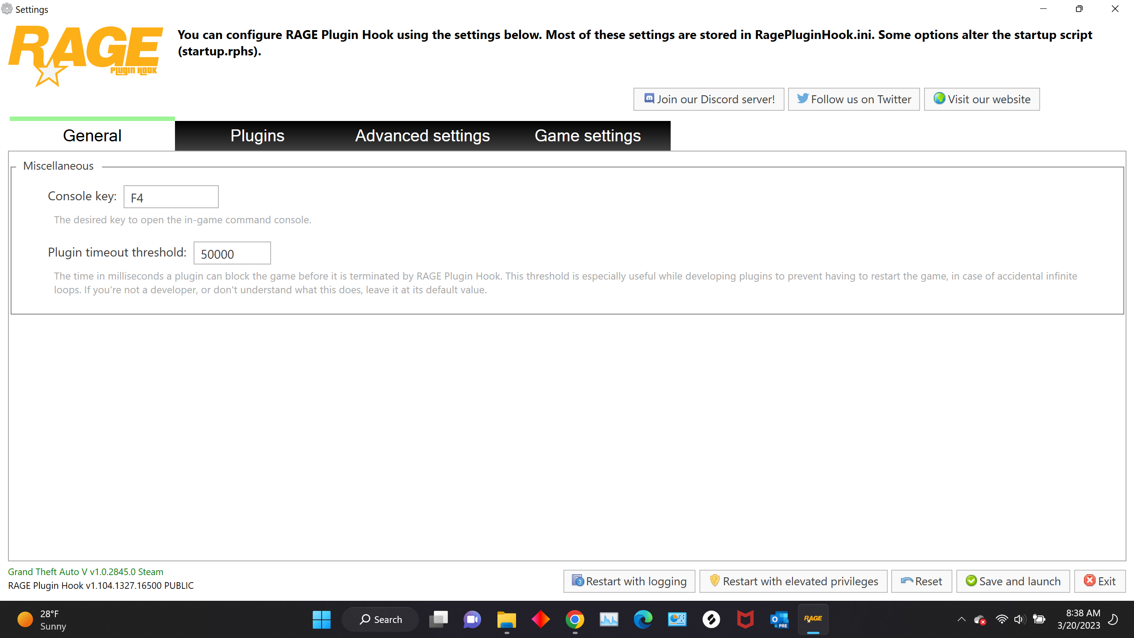Open File Explorer from the taskbar
Screen dimensions: 1134x638
point(506,619)
